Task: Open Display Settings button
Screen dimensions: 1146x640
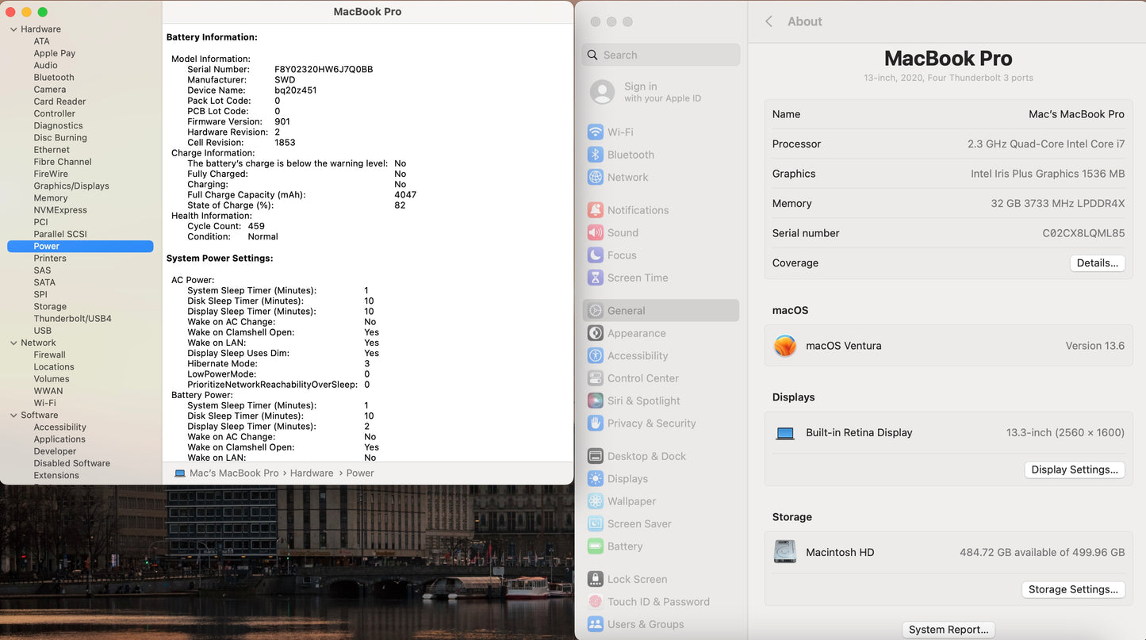Action: point(1074,469)
